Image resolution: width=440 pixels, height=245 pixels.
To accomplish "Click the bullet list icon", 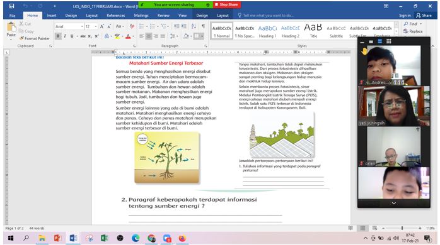I will coord(141,26).
